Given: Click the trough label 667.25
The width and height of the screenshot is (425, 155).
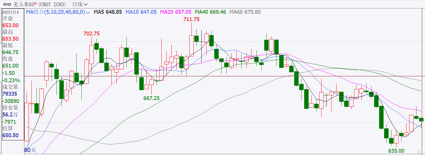Looking at the screenshot, I should pos(151,98).
